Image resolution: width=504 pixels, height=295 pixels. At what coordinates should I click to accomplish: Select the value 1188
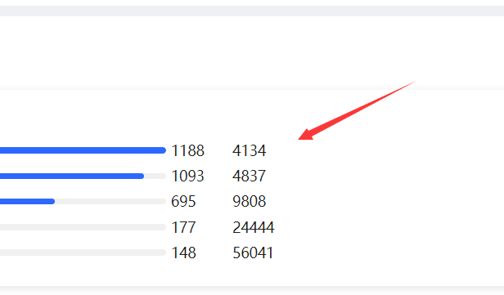tap(187, 150)
